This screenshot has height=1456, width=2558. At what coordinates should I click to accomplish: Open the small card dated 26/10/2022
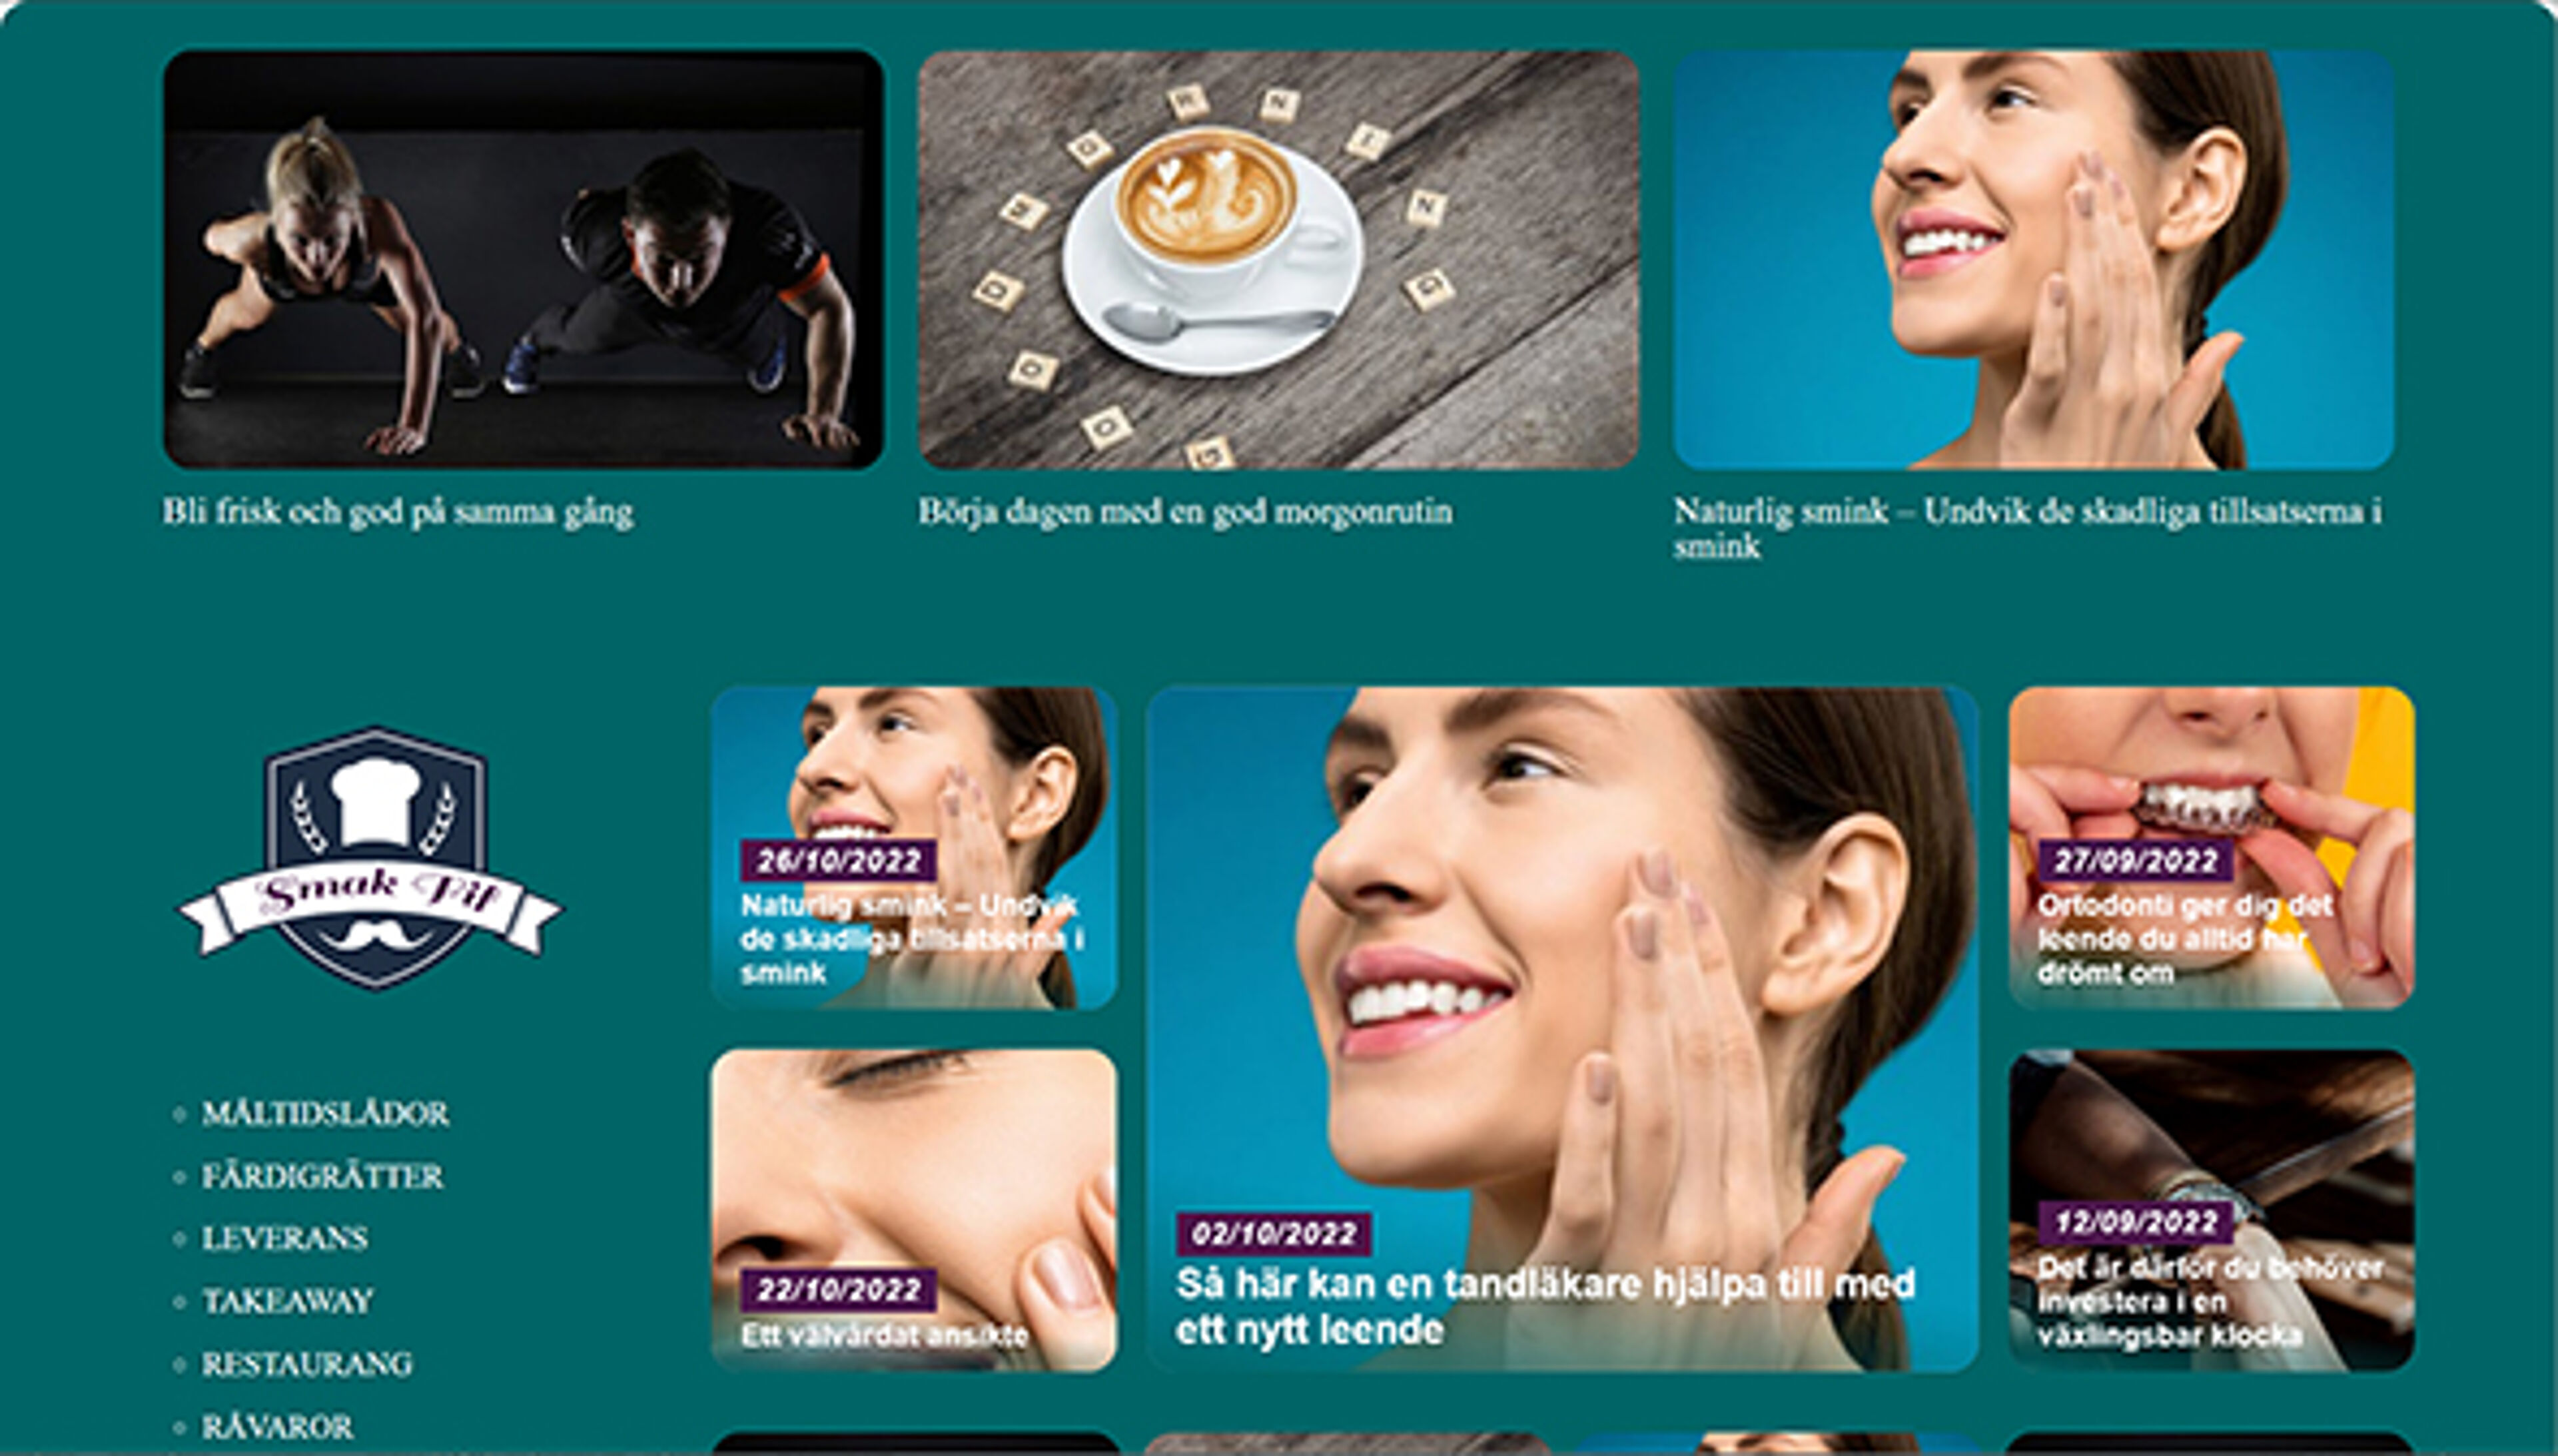pos(914,848)
